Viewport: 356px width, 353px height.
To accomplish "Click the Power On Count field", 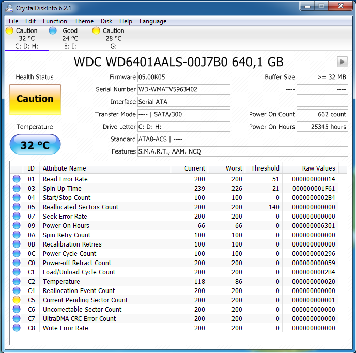I will click(x=322, y=114).
